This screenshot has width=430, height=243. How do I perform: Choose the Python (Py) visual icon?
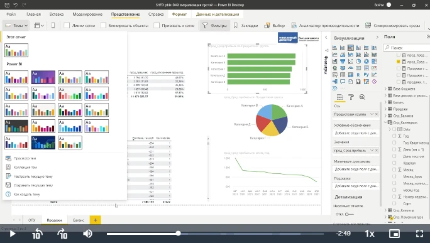click(x=367, y=75)
